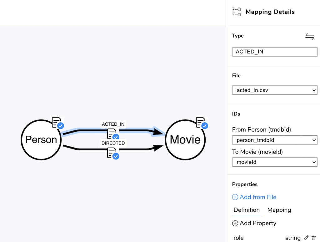Open the movieId To Movie dropdown
The width and height of the screenshot is (320, 242).
pos(275,162)
